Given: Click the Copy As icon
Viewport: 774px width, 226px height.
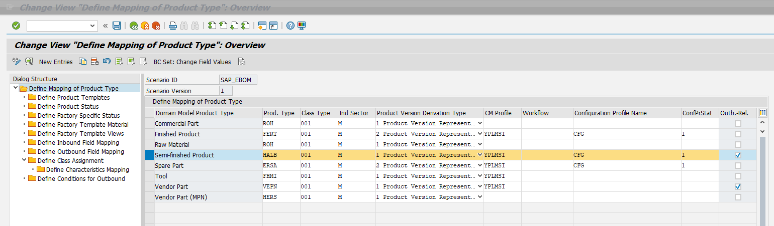Looking at the screenshot, I should point(83,62).
